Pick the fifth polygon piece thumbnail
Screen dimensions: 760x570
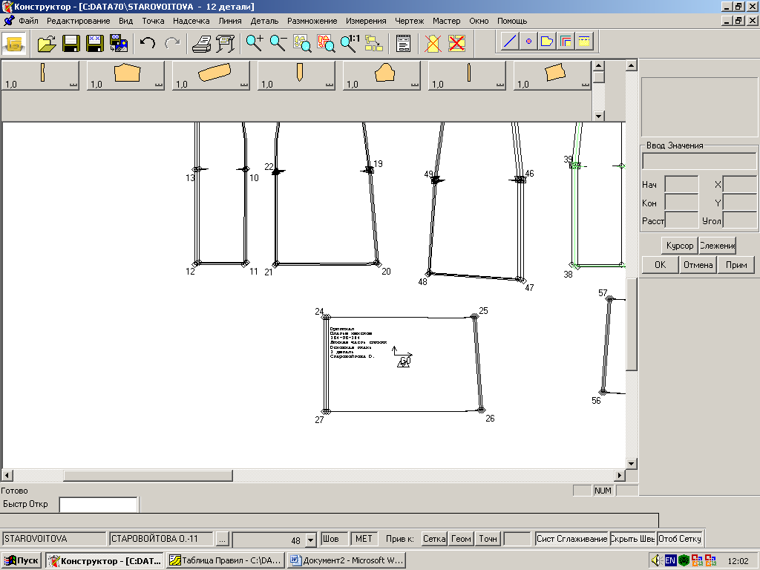click(x=382, y=76)
